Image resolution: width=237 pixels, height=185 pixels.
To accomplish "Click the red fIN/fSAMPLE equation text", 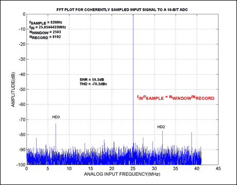I will (x=176, y=98).
